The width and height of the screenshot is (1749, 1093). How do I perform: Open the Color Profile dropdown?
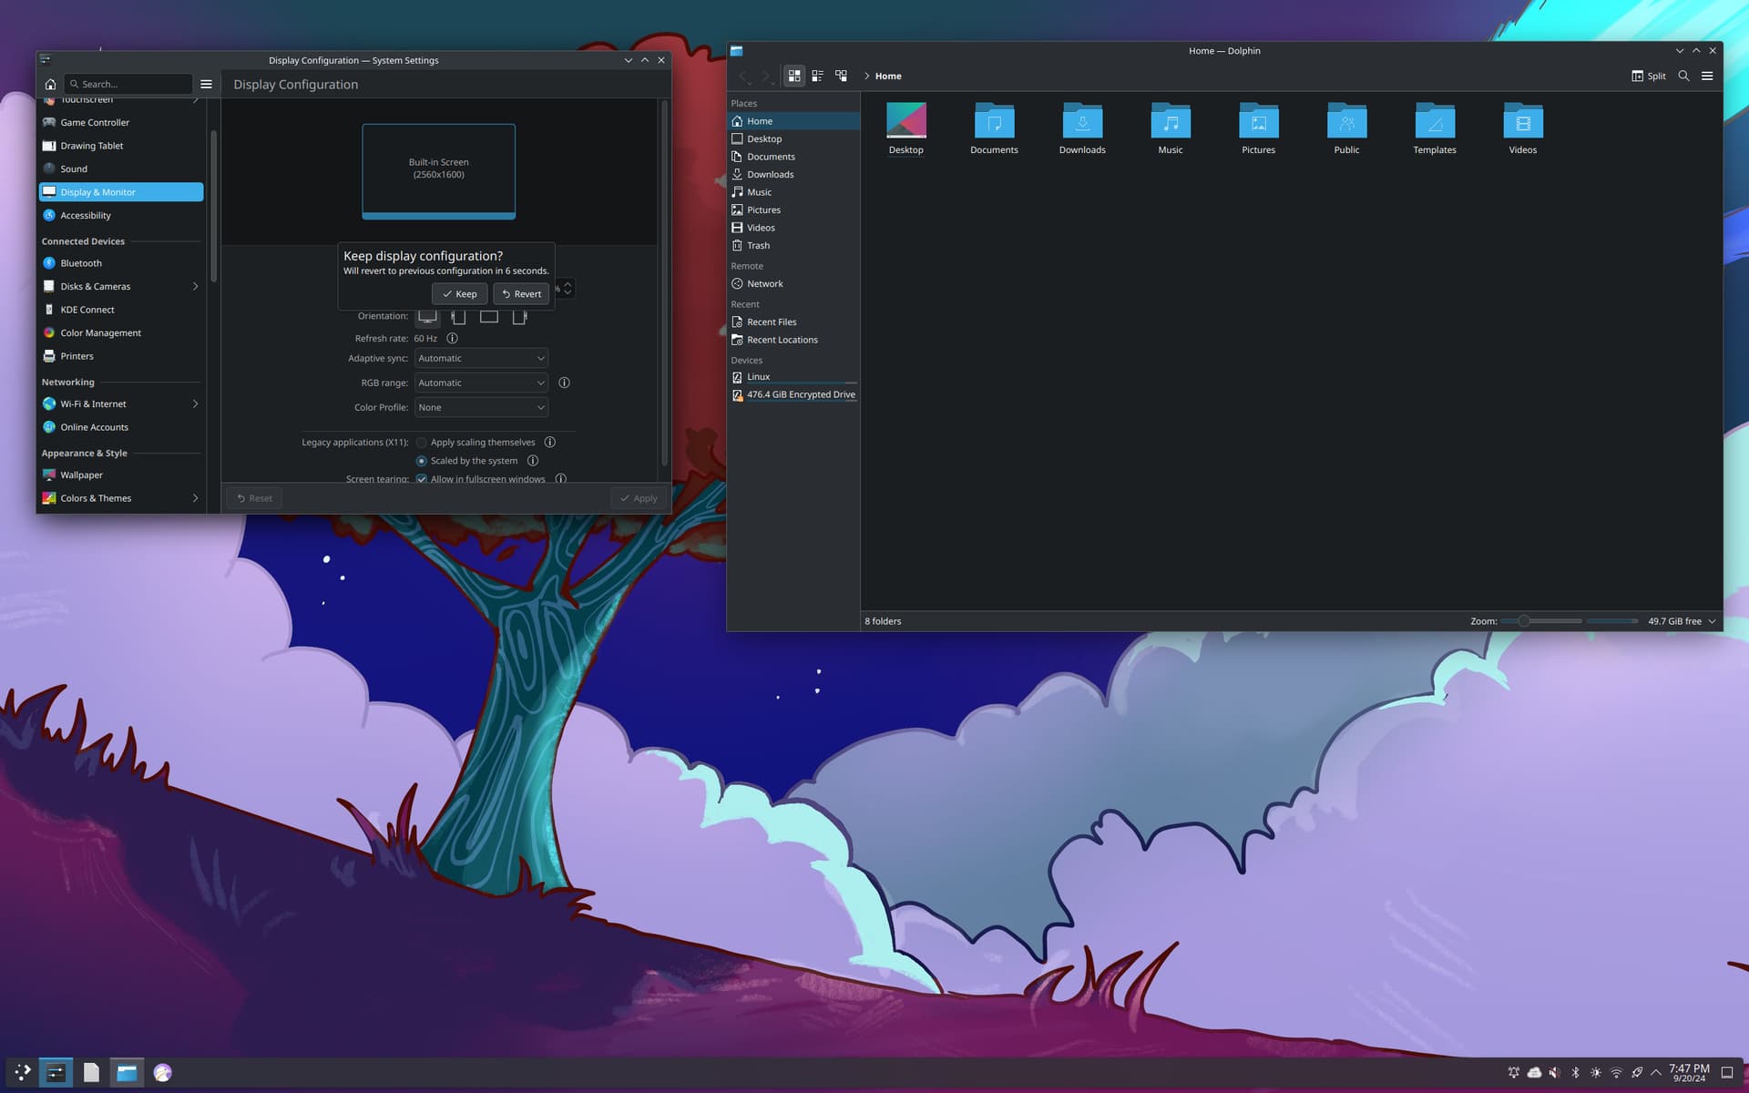[481, 407]
